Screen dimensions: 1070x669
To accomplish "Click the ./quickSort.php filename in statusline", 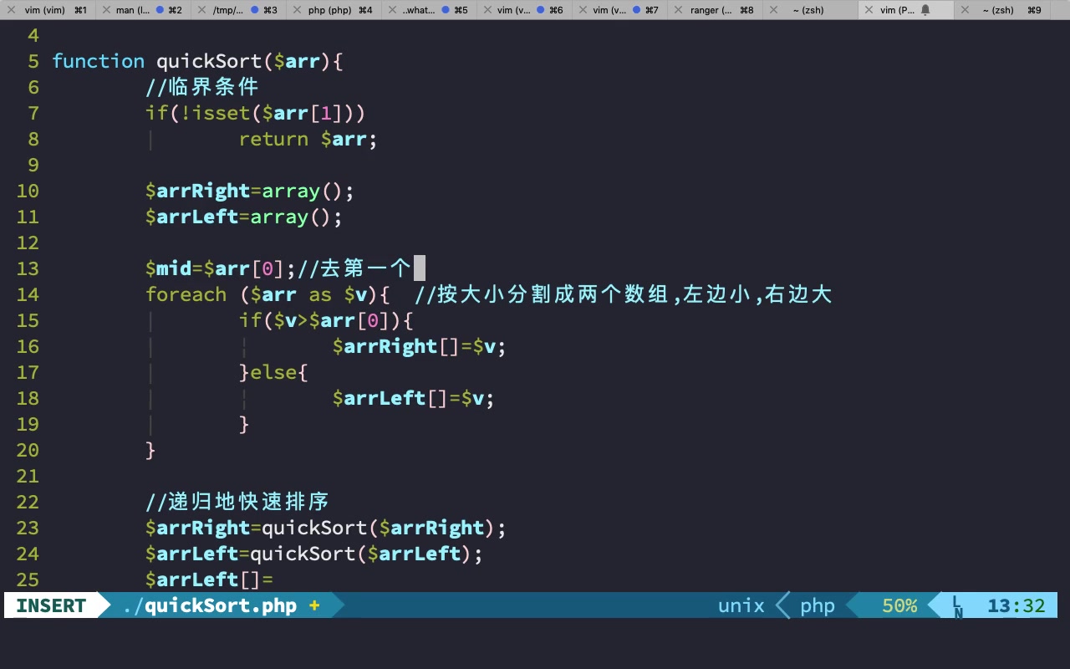I will 210,605.
